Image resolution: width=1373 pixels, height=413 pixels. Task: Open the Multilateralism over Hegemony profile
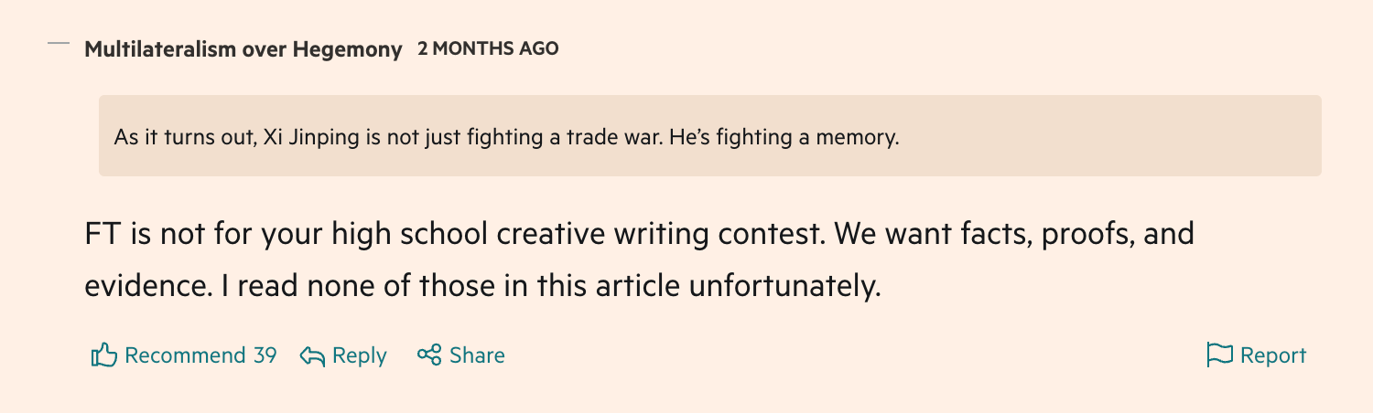(243, 49)
